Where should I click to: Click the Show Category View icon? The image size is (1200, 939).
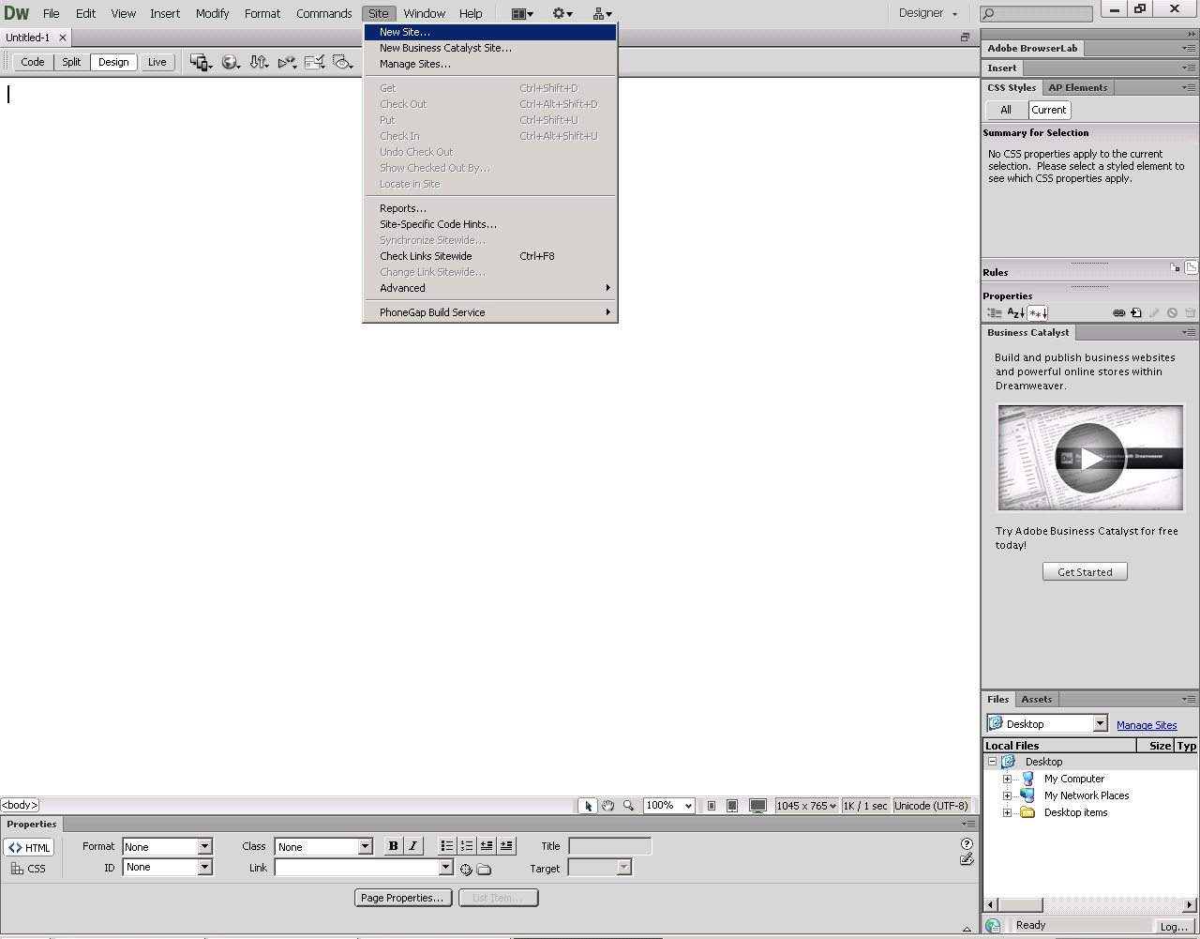point(994,313)
